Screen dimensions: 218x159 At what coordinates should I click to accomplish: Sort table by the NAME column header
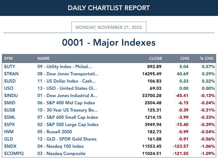[43, 58]
